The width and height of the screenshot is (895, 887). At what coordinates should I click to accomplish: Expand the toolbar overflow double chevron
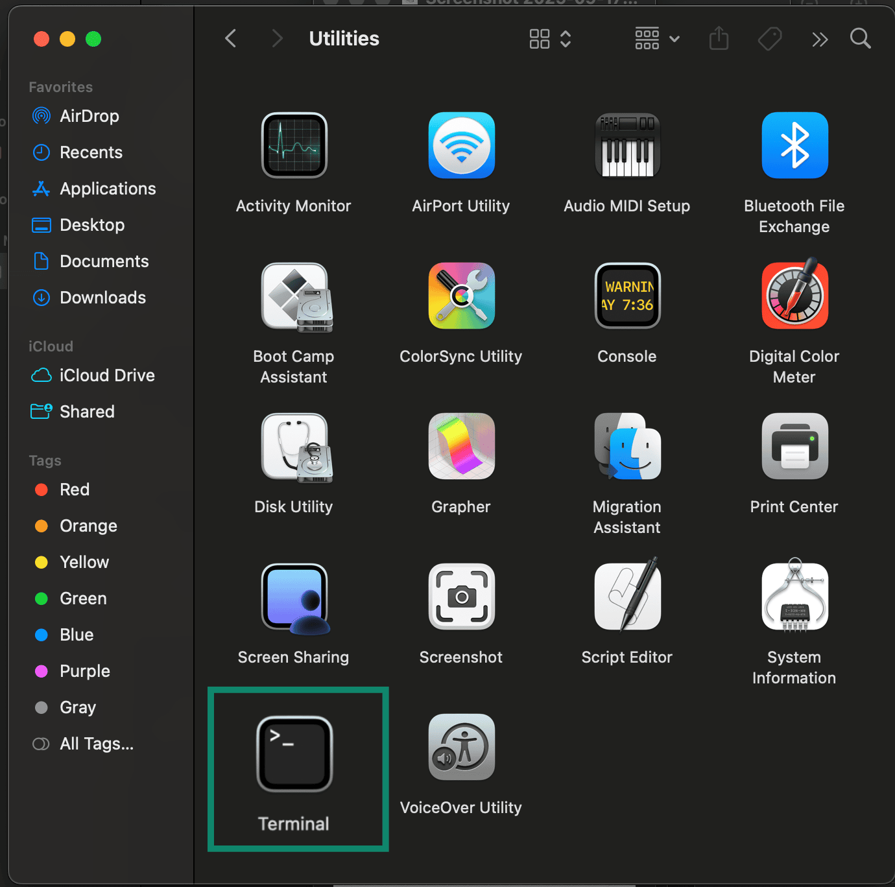pos(820,40)
